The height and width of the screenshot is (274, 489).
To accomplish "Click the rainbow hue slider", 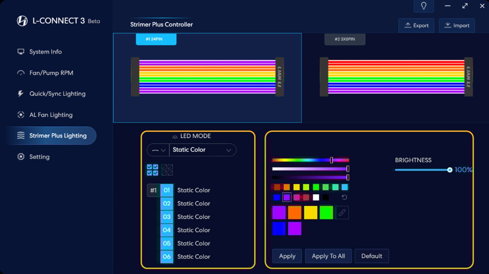I will (x=310, y=160).
